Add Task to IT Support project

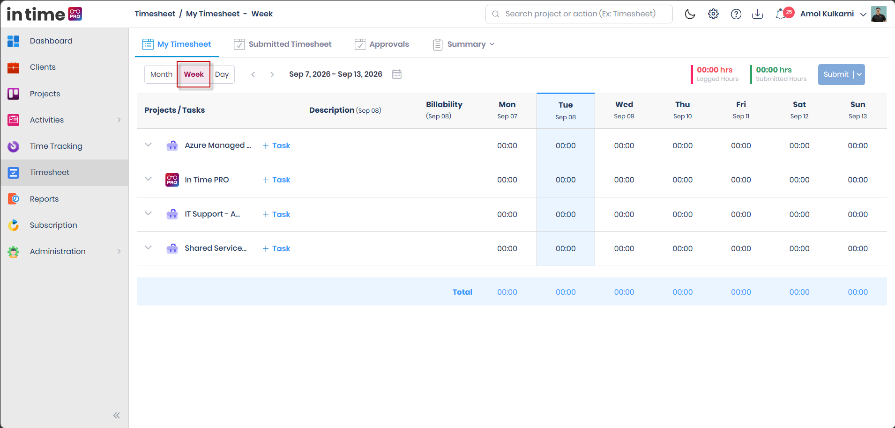point(276,214)
